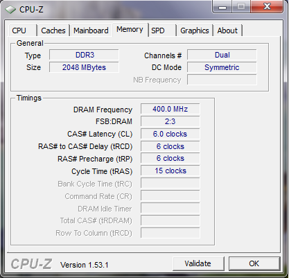Click the Cycle Time (tRAS) label
Image resolution: width=289 pixels, height=278 pixels.
click(x=102, y=171)
